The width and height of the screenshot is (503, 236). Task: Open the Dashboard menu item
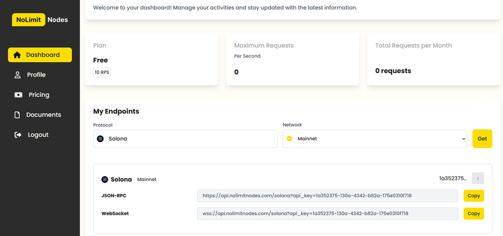click(40, 55)
